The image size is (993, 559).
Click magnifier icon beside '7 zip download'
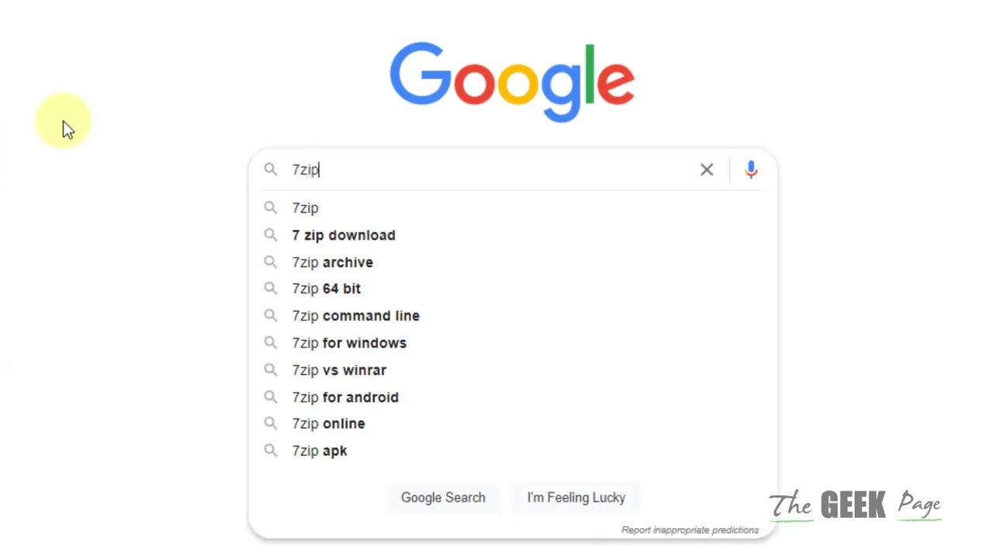(x=270, y=234)
